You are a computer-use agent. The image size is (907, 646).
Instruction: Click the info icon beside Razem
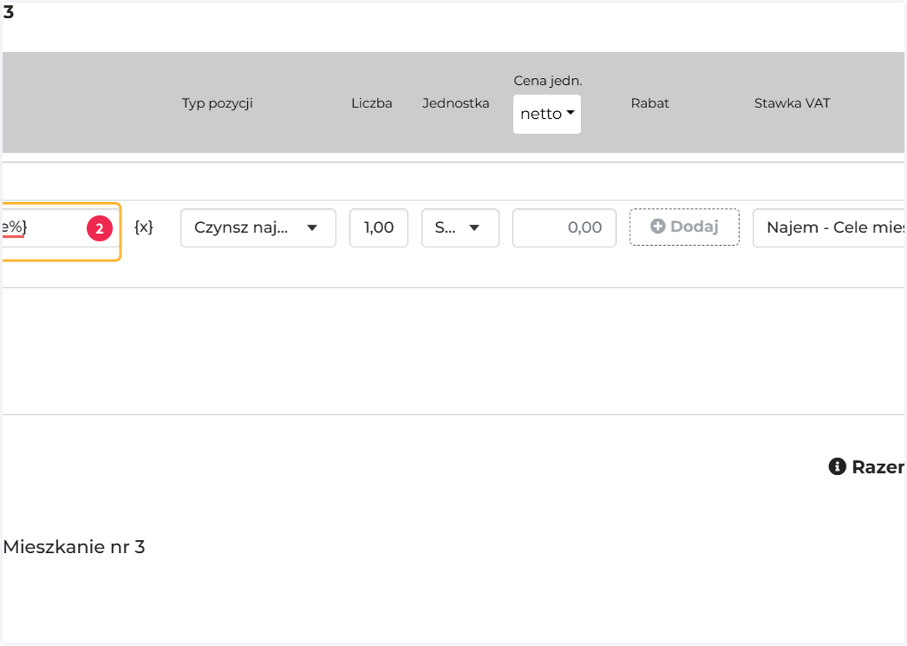(x=837, y=467)
